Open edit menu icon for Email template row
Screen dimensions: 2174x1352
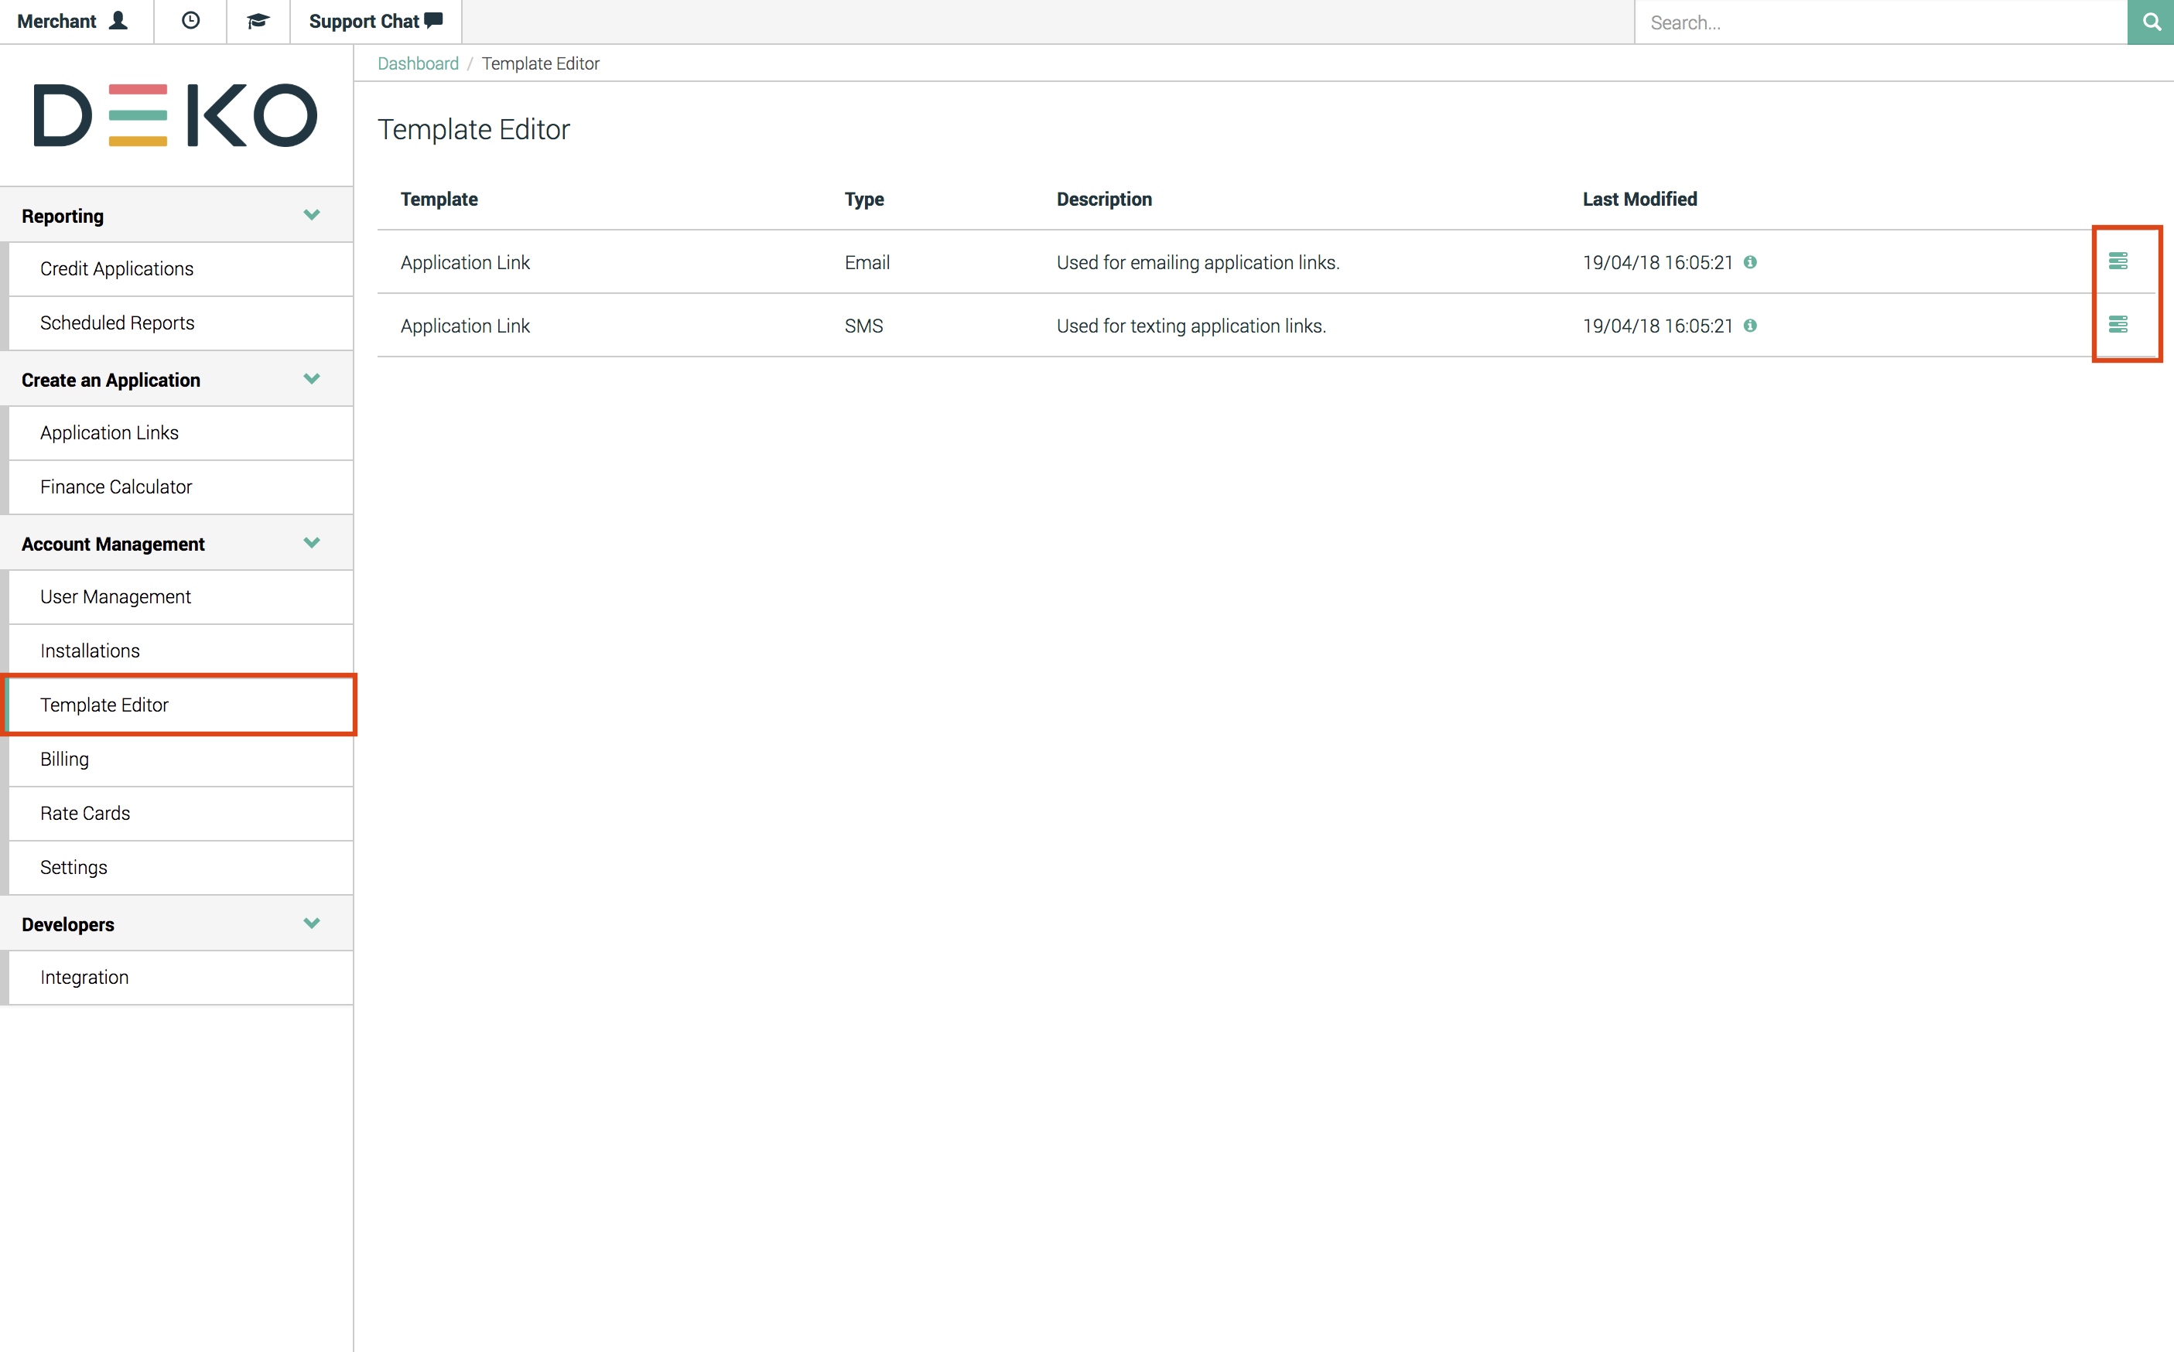coord(2118,261)
